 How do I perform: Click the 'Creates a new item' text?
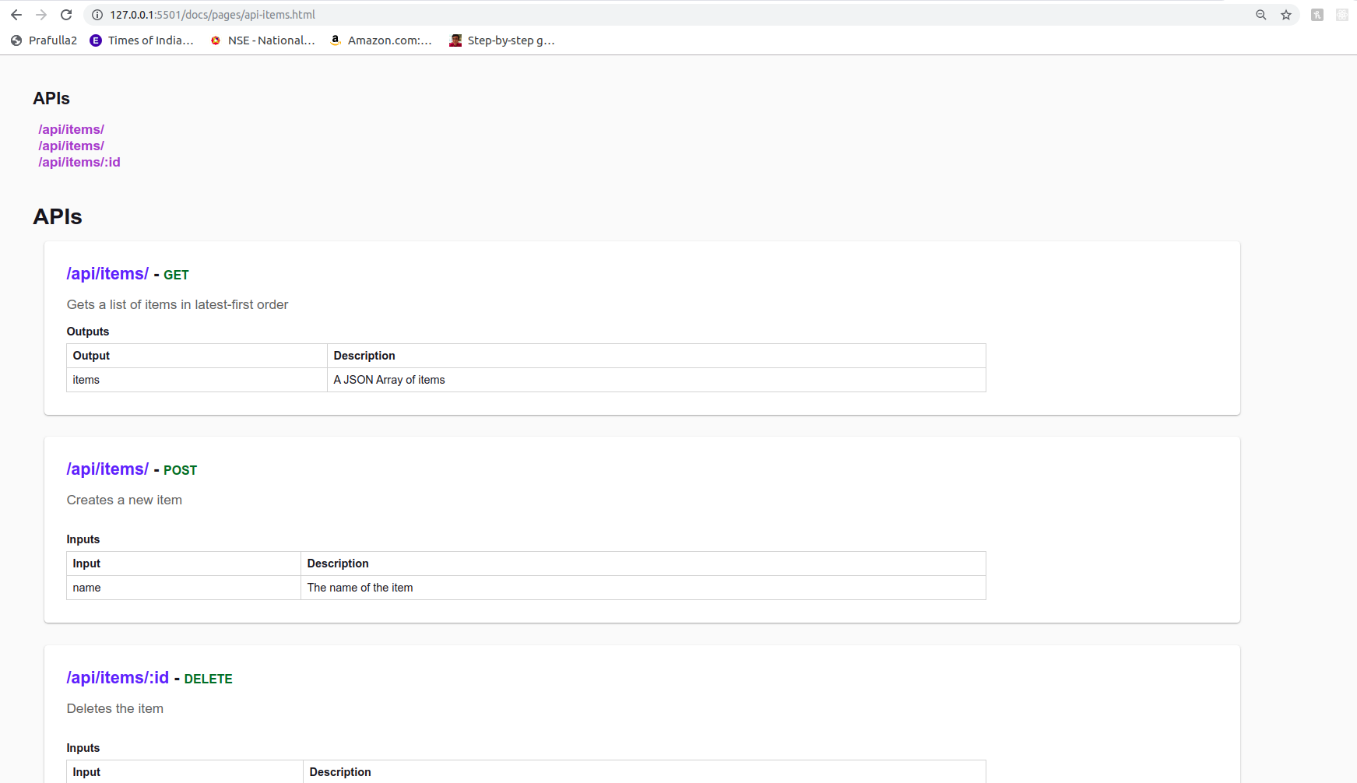(x=125, y=500)
